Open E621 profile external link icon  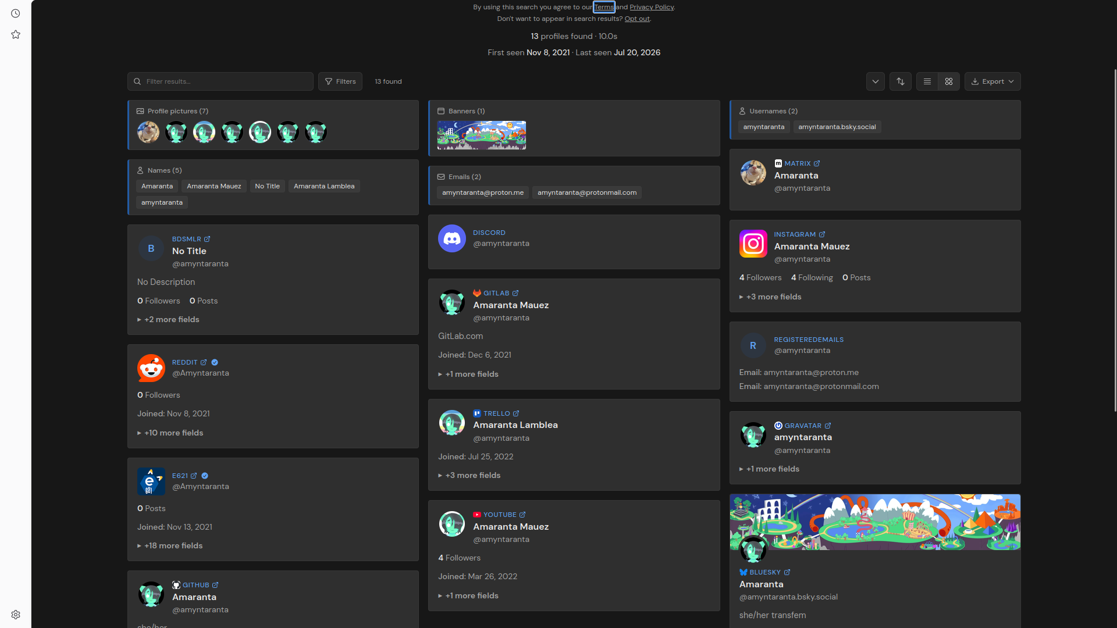click(x=194, y=476)
